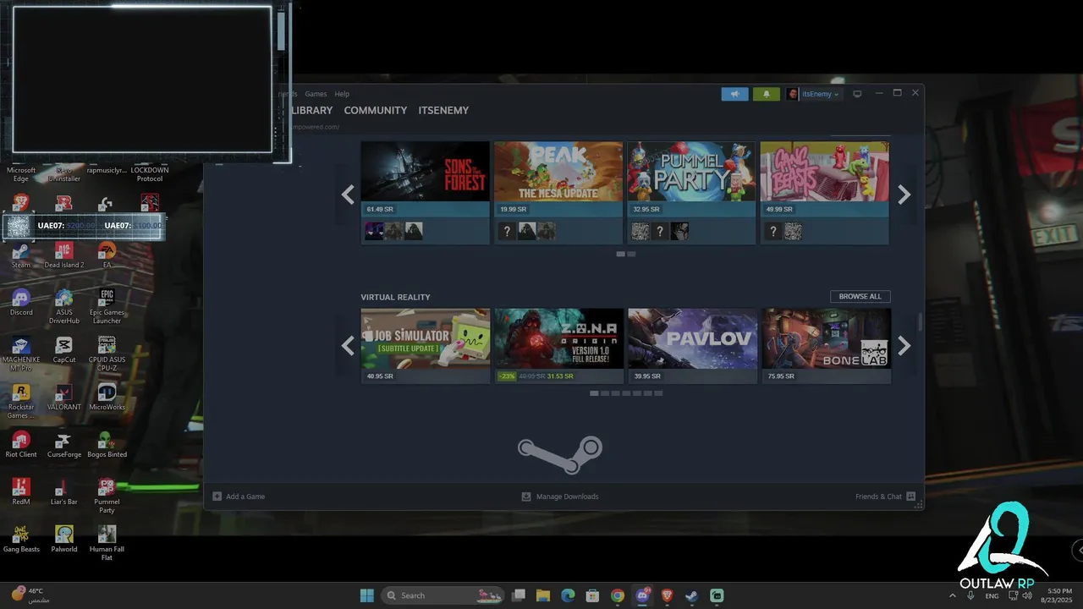1083x609 pixels.
Task: Advance the Virtual Reality carousel right arrow
Action: click(904, 345)
